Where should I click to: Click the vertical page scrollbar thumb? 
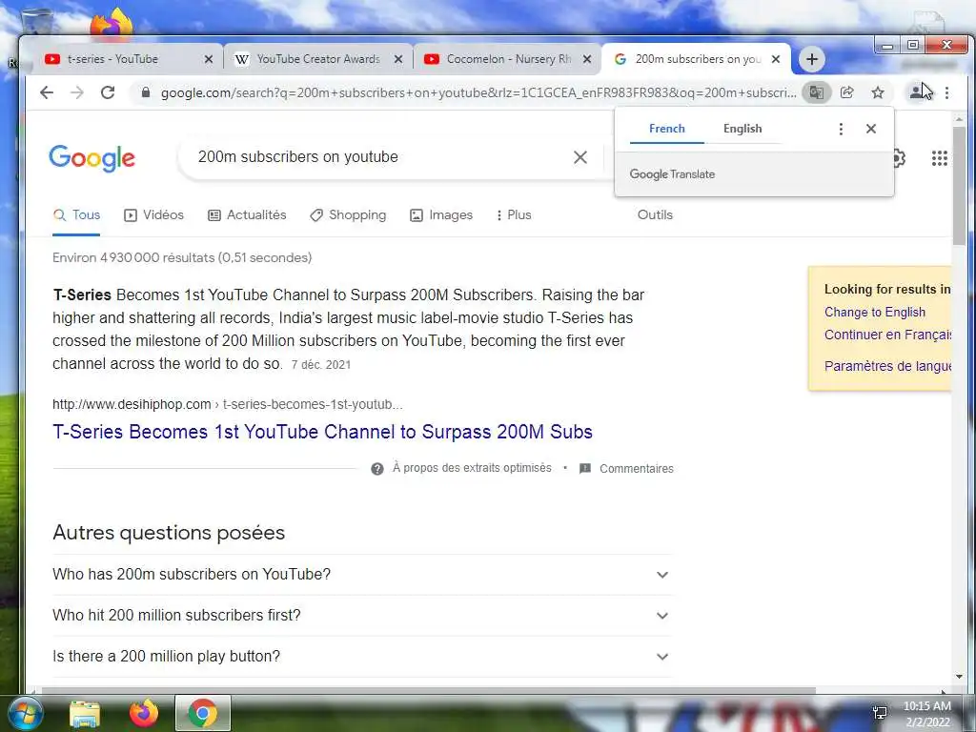(959, 187)
